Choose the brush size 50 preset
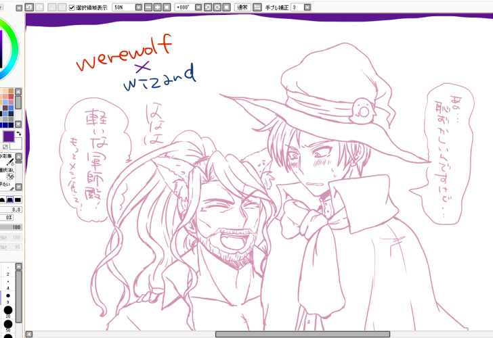 pyautogui.click(x=8, y=325)
